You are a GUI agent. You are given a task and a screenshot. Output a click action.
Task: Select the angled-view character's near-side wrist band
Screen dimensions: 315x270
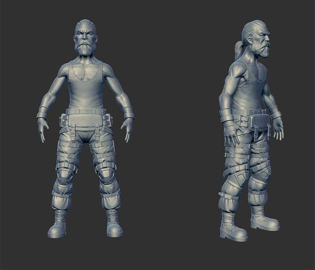click(226, 115)
